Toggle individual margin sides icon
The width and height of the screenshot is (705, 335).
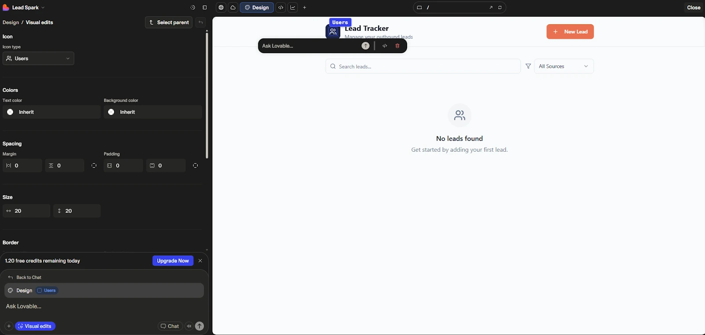(94, 166)
